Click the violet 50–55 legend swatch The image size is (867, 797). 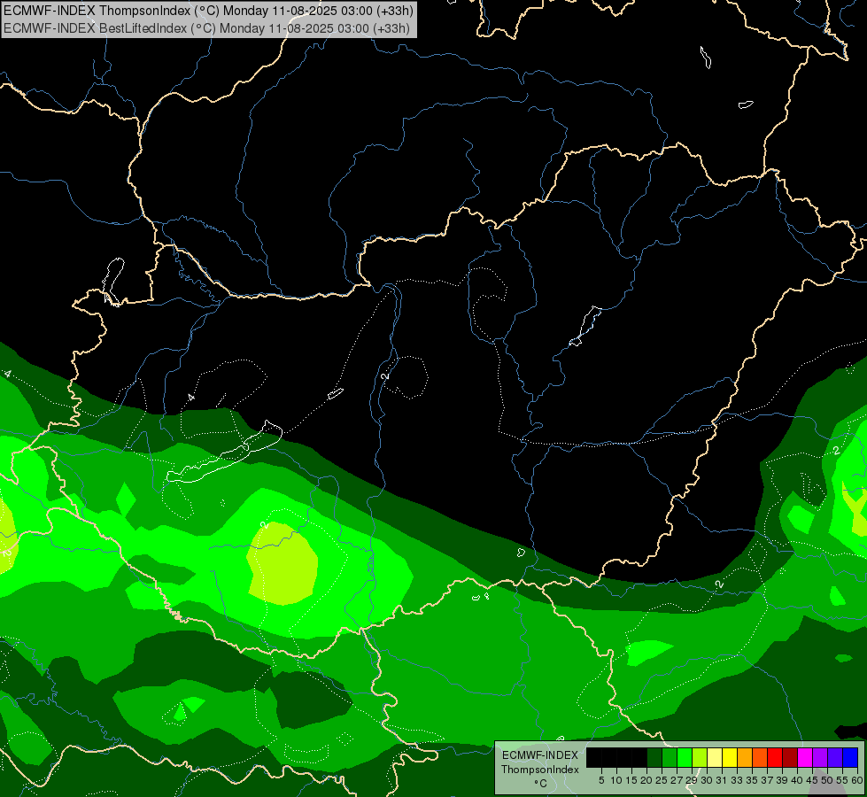(835, 757)
